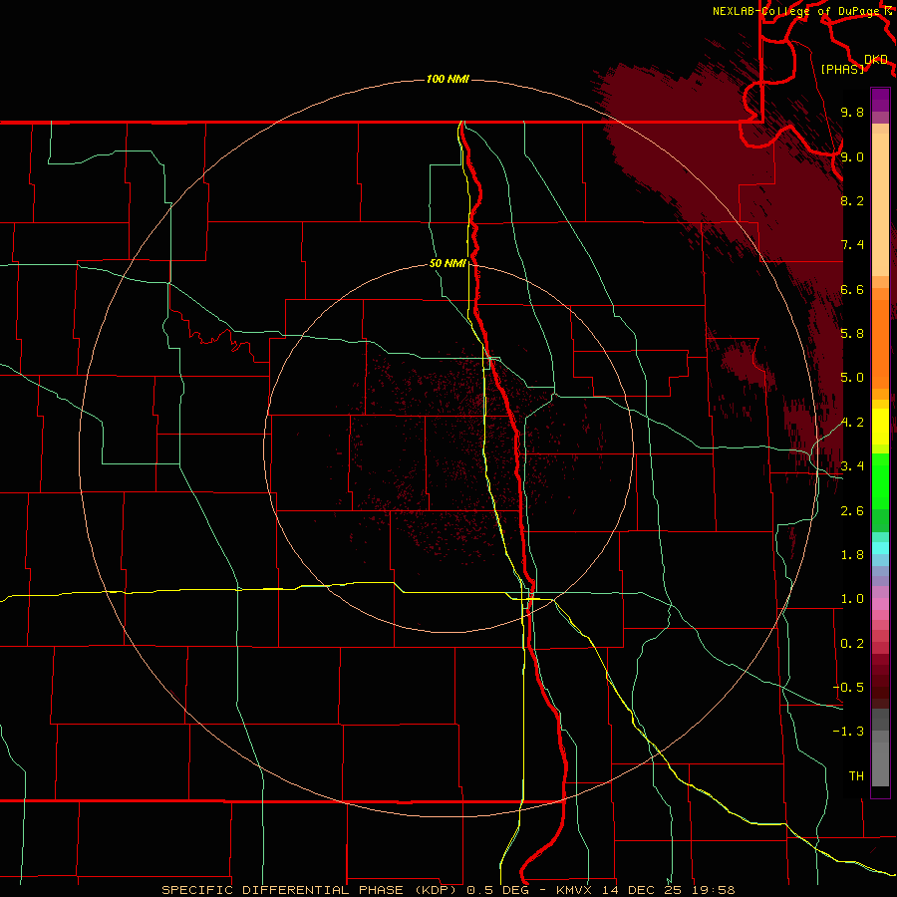Viewport: 897px width, 897px height.
Task: Click the TH threshold label on scale
Action: tap(856, 776)
